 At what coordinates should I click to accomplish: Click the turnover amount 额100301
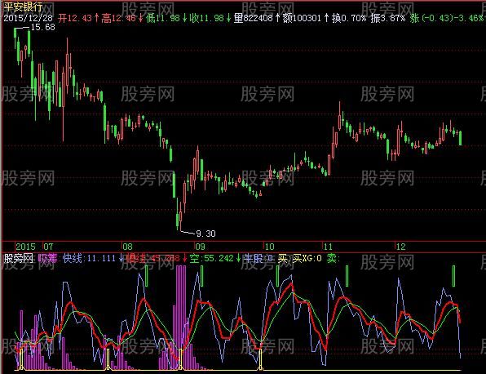click(302, 18)
